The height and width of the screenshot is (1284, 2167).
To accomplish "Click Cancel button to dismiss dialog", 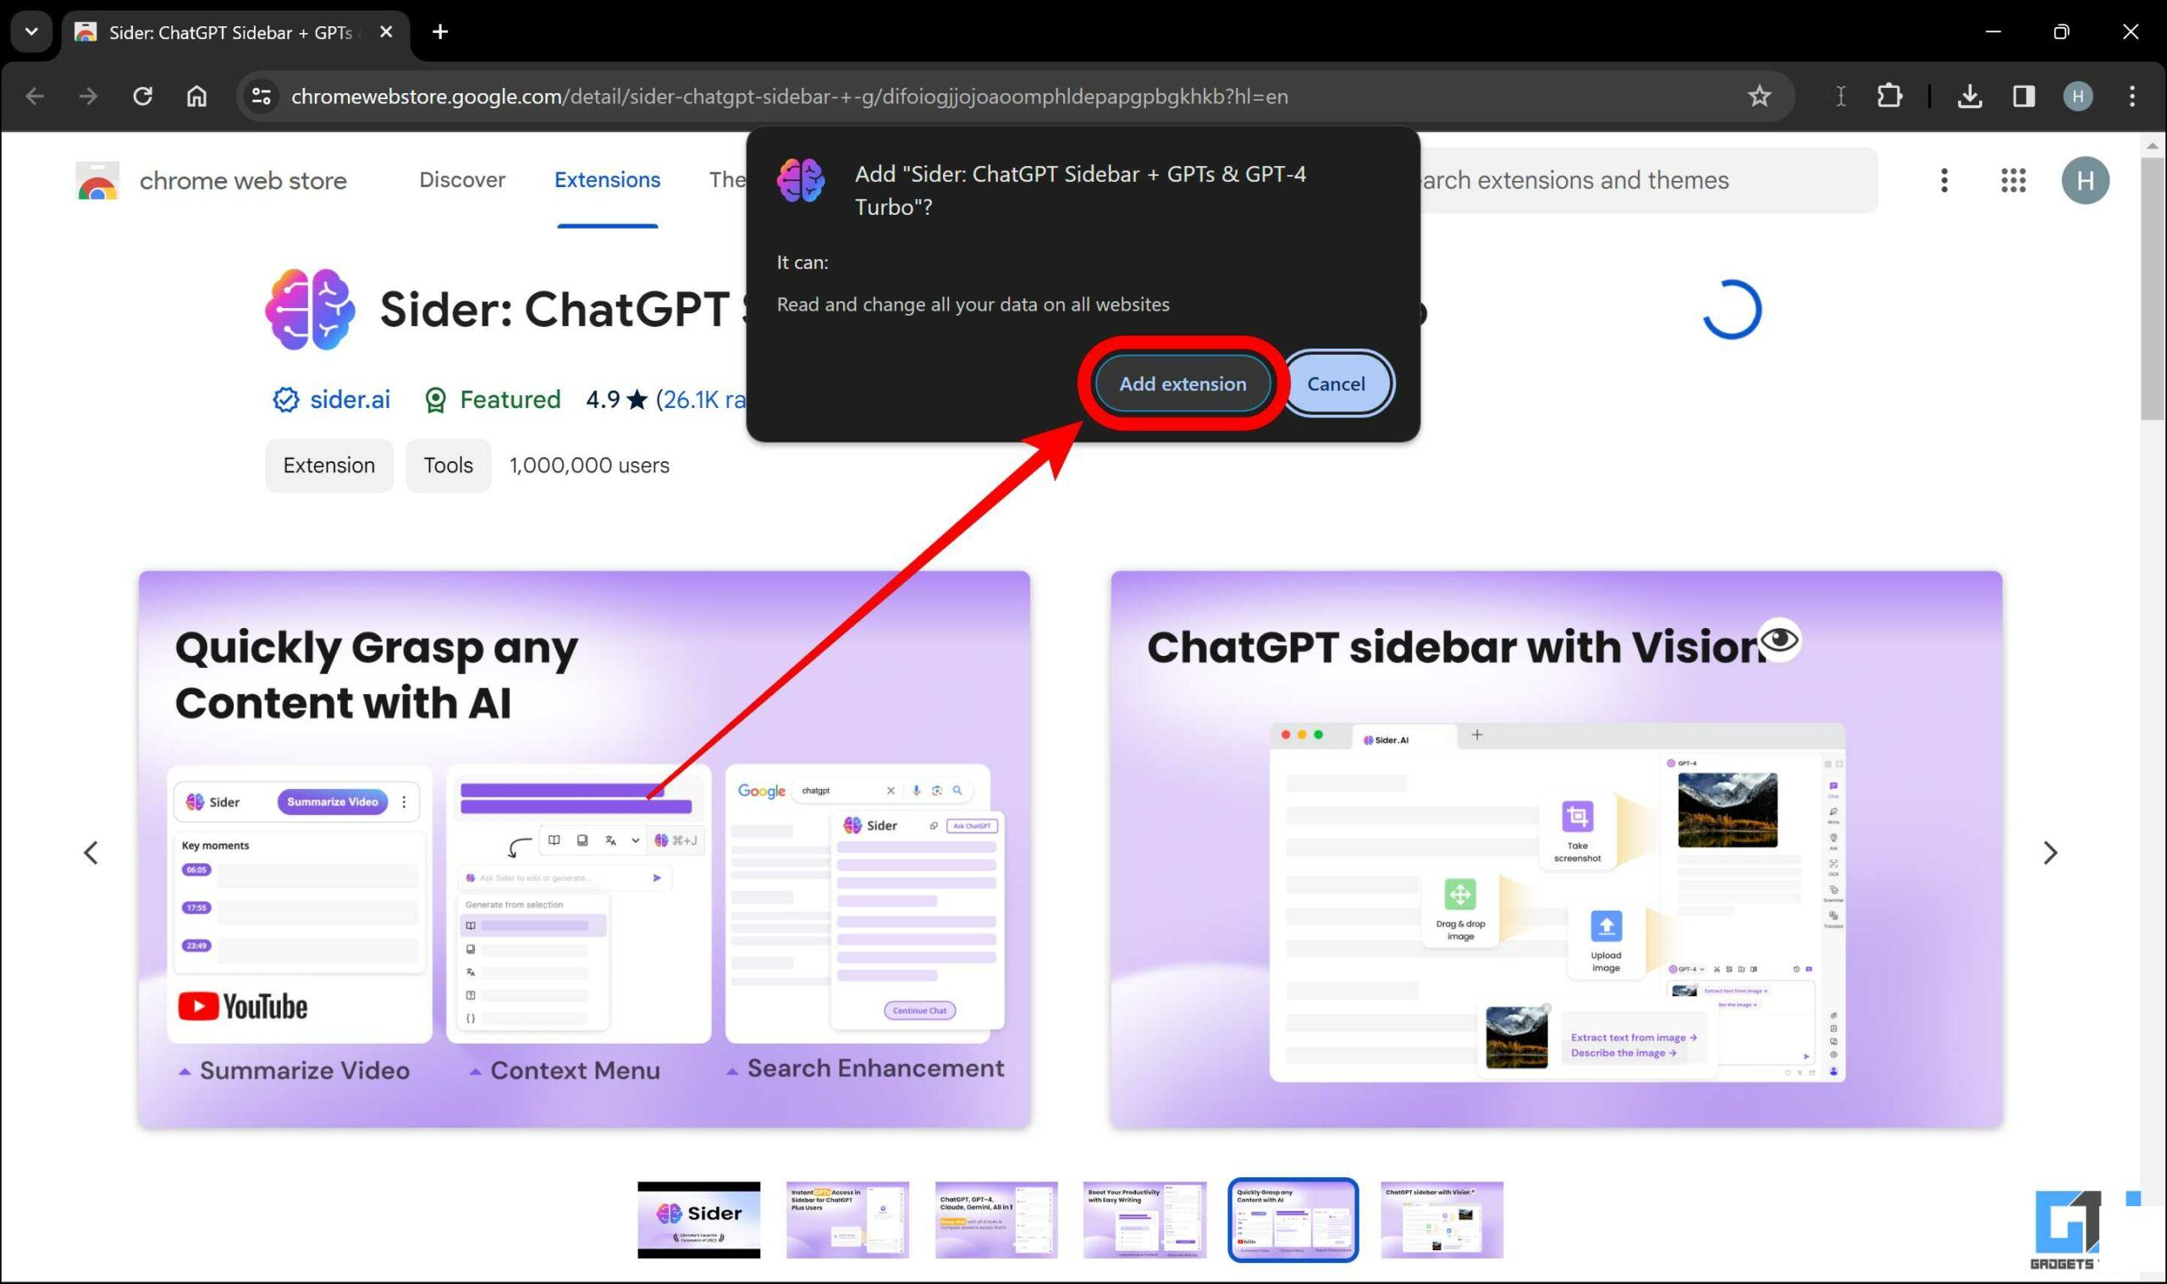I will 1336,382.
